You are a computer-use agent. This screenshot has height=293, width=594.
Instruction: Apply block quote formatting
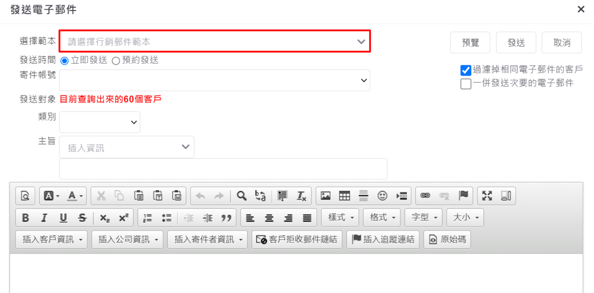[226, 218]
